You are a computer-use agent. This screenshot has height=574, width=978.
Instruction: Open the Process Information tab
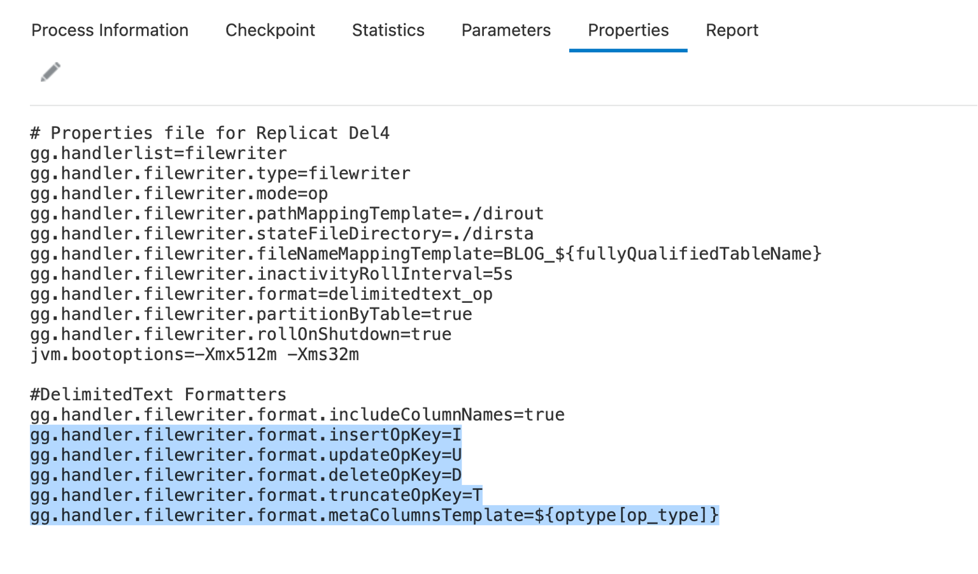(x=110, y=31)
